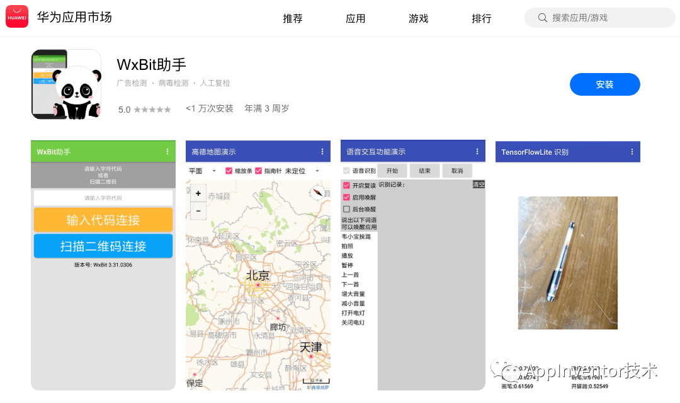Open overflow menu in TensorFlowLite 识别 header
Viewport: 680px width, 403px height.
coord(632,152)
